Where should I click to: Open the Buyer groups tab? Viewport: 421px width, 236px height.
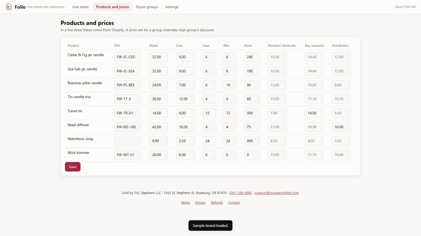coord(147,7)
